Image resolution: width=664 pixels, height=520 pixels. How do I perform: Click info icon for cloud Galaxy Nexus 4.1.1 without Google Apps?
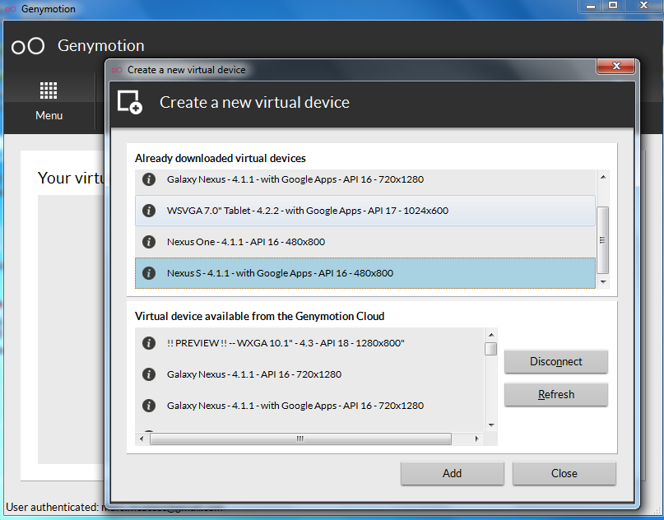tap(149, 374)
